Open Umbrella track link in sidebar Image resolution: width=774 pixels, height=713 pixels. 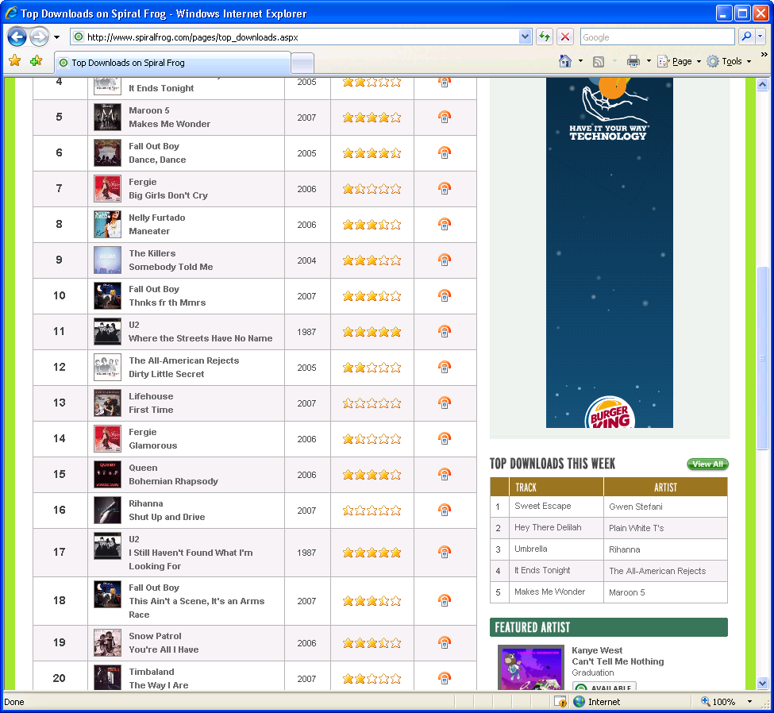click(x=530, y=549)
